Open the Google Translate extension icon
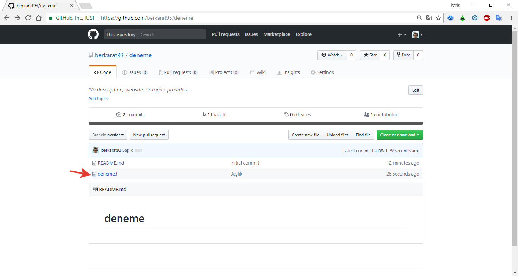This screenshot has height=276, width=518. (499, 18)
